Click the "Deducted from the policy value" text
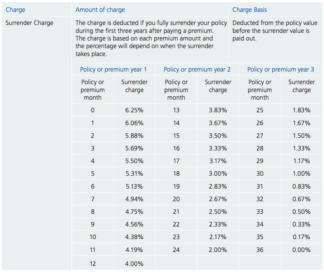The width and height of the screenshot is (324, 272). 275,23
